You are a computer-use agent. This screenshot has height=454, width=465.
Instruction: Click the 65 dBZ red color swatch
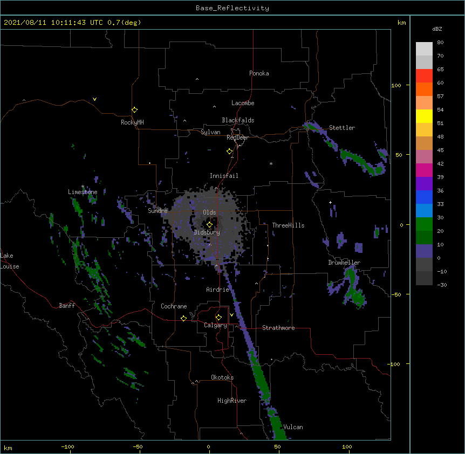pyautogui.click(x=424, y=76)
